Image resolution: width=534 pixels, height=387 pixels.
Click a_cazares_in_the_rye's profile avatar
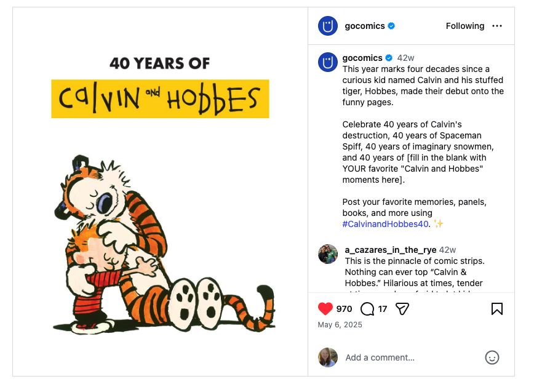tap(327, 253)
